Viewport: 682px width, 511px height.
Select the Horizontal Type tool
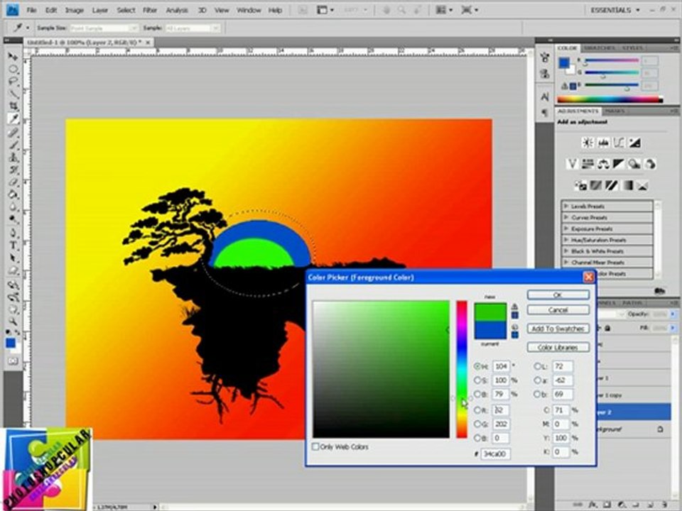tap(13, 245)
